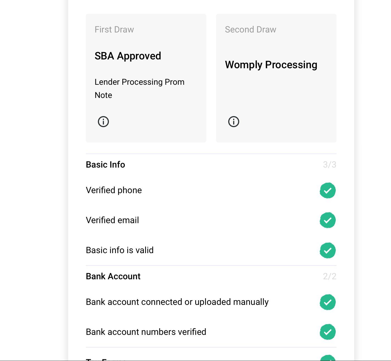This screenshot has height=361, width=391.
Task: Open the Womply Processing status text
Action: [x=271, y=65]
